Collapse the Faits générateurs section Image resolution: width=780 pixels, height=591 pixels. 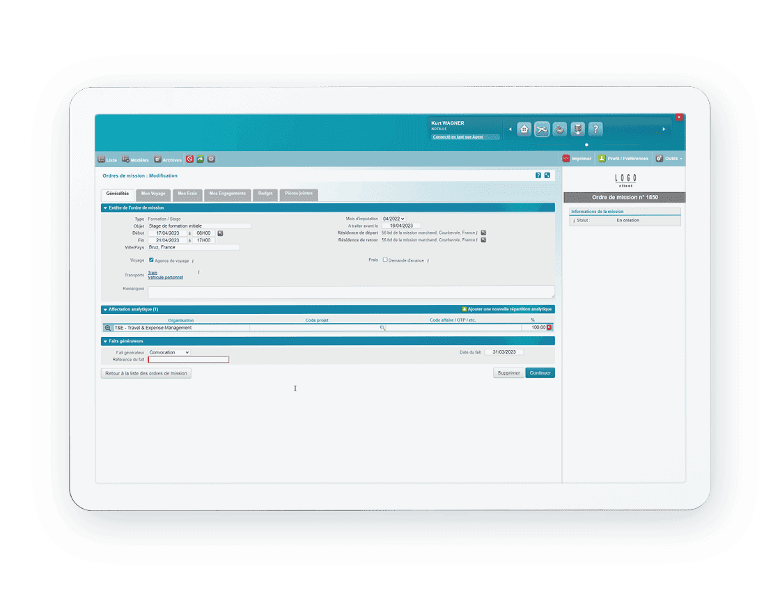pyautogui.click(x=106, y=341)
